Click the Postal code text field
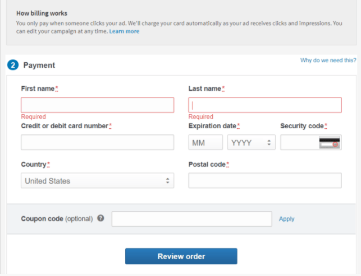Image resolution: width=361 pixels, height=276 pixels. [264, 181]
